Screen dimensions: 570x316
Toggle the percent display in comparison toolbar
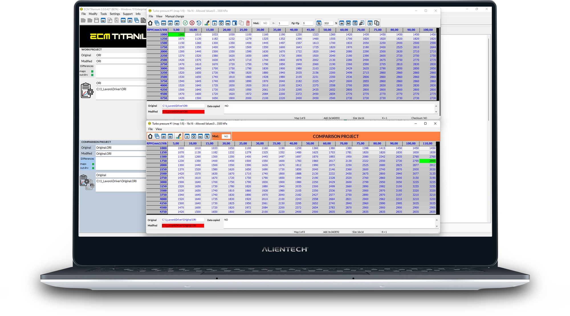pos(207,136)
